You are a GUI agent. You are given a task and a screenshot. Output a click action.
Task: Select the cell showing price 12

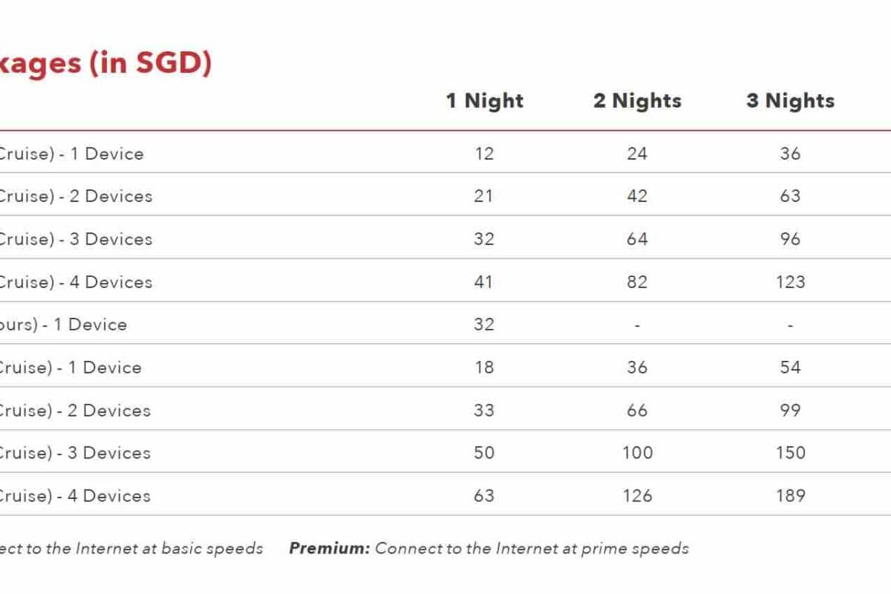point(483,154)
